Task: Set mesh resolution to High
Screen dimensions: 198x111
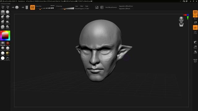Action: 87,6
